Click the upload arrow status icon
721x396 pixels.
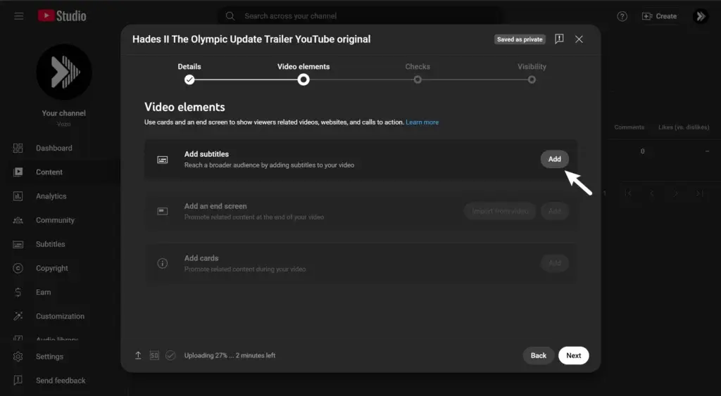pyautogui.click(x=138, y=355)
